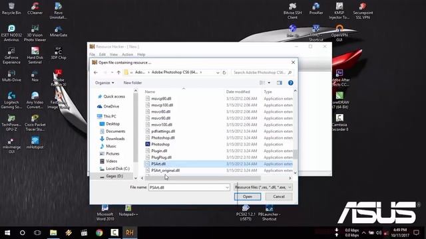Open File name combo box dropdown

(227, 187)
